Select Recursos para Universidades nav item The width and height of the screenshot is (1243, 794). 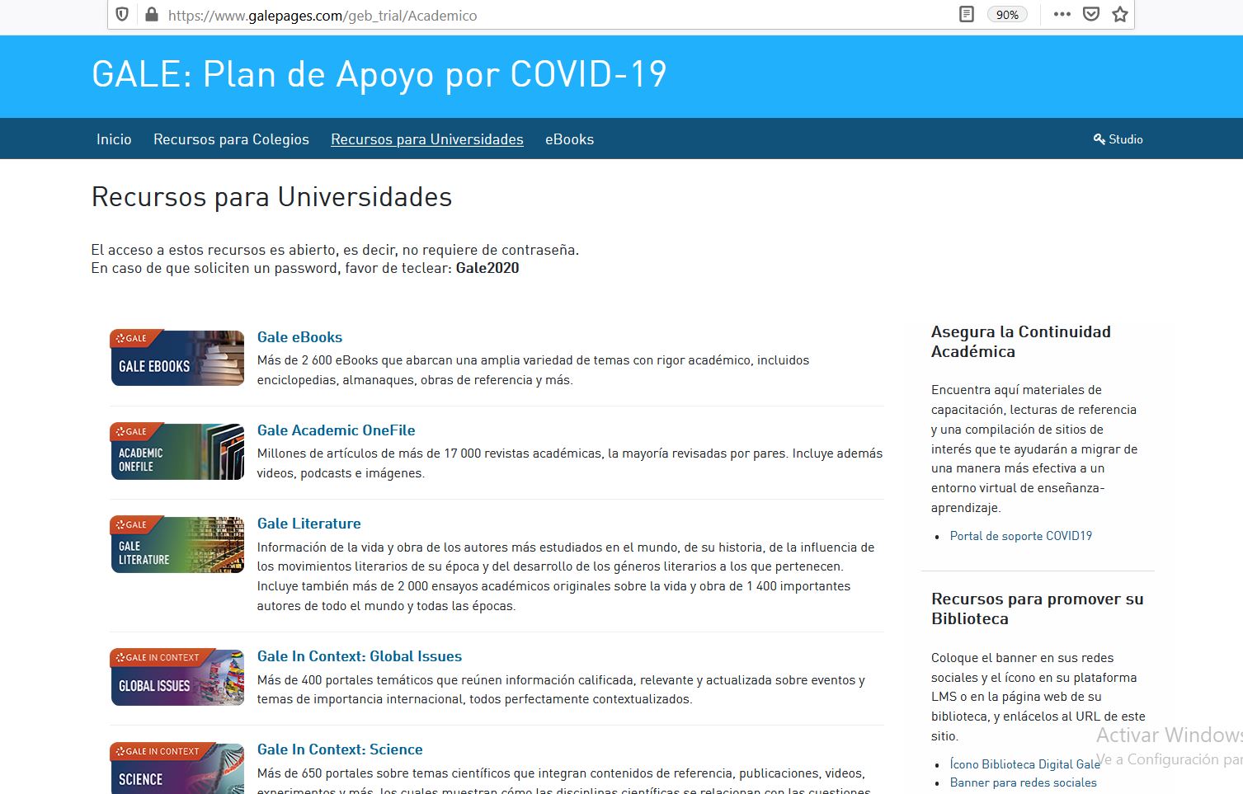(427, 139)
